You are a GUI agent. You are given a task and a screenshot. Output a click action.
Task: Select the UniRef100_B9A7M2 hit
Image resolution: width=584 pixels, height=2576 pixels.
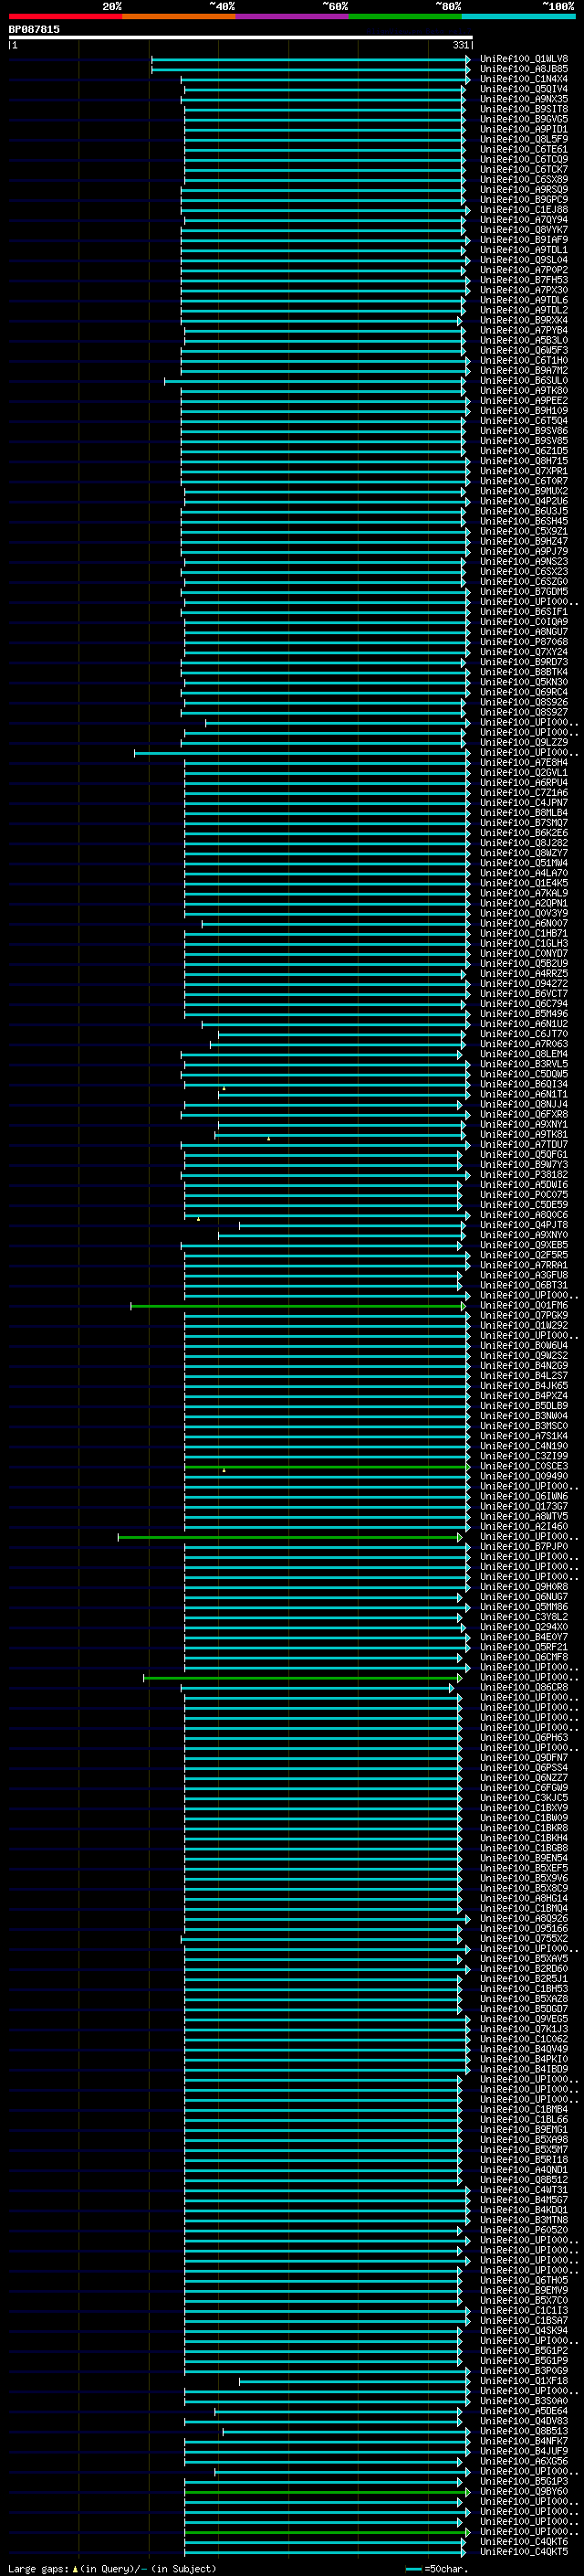pos(523,370)
